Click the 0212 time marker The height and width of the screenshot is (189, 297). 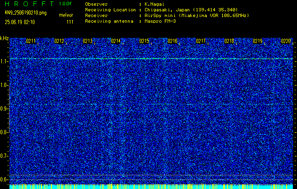[59, 41]
